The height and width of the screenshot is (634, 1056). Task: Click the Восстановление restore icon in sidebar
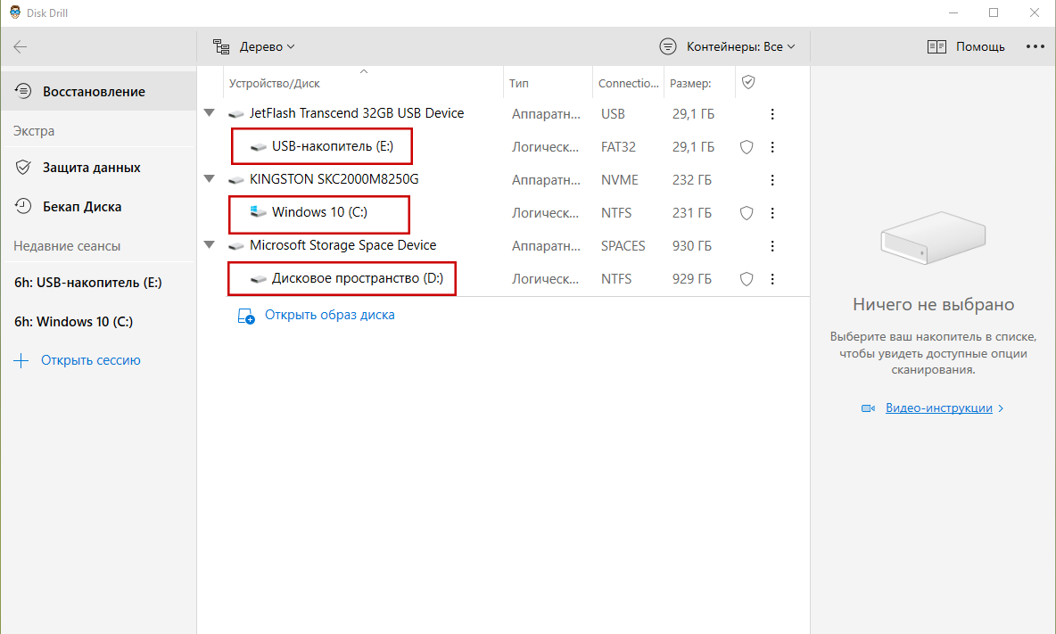pyautogui.click(x=23, y=91)
